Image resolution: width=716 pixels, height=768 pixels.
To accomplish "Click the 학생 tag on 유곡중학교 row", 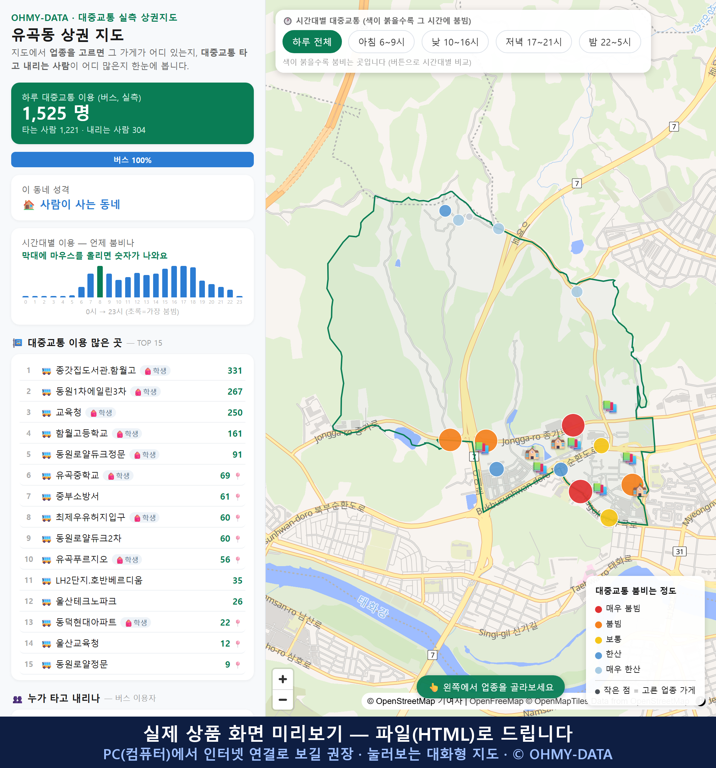I will (119, 475).
